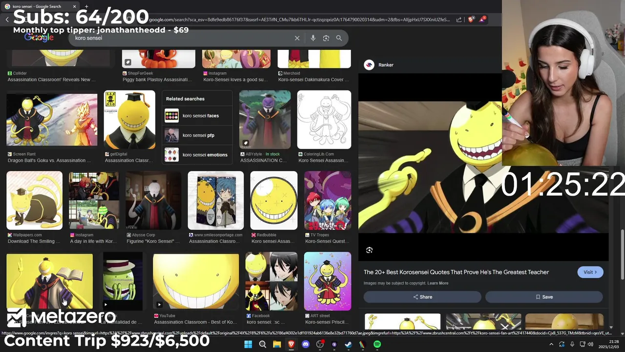Open File Explorer from taskbar
Screen dimensions: 625x352
coord(277,344)
